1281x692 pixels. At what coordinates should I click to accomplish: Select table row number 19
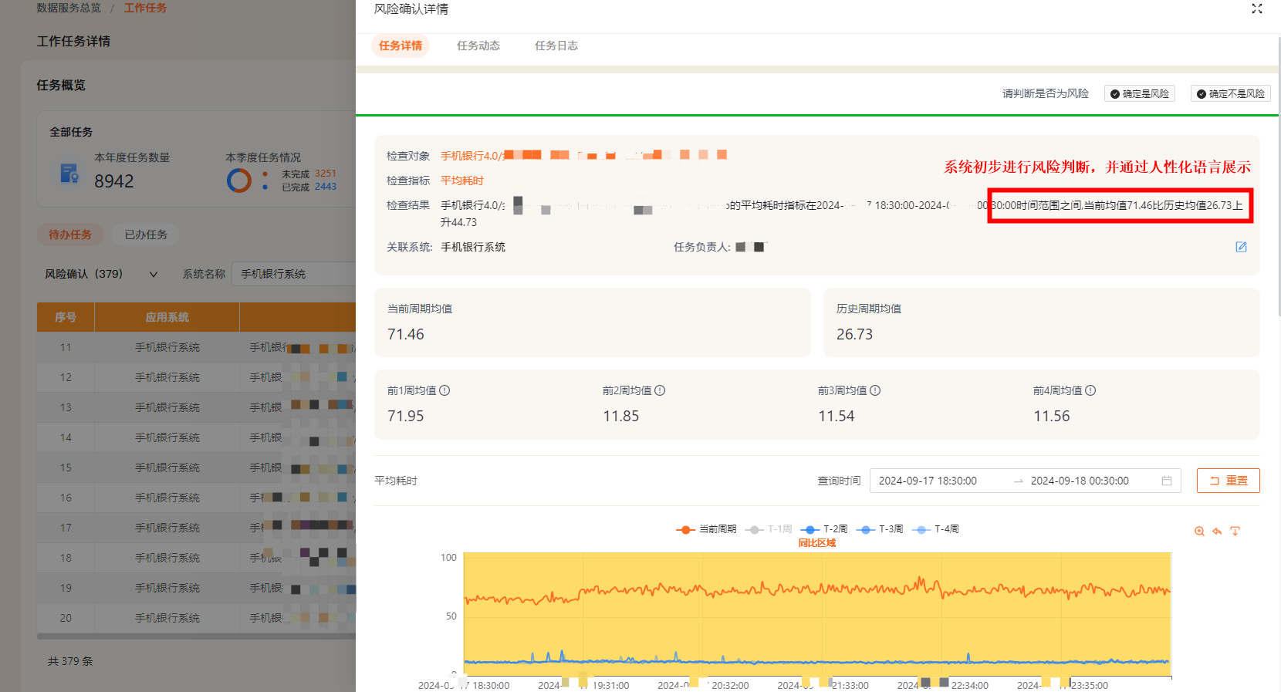click(196, 588)
